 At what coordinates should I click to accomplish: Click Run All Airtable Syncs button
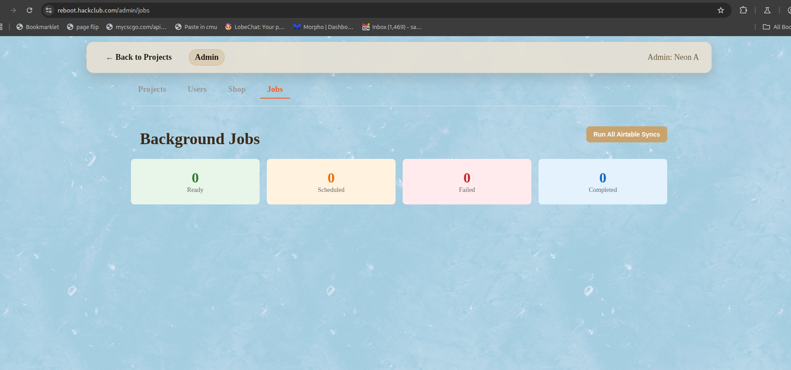pyautogui.click(x=626, y=134)
